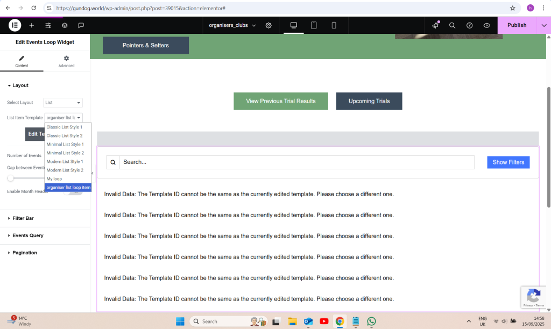Screen dimensions: 551x329
Task: Expand the Filter Bar section
Action: pos(23,218)
